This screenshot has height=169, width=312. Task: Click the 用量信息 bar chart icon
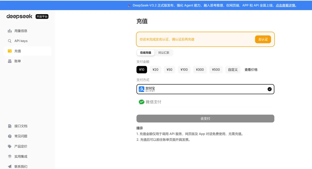point(10,31)
